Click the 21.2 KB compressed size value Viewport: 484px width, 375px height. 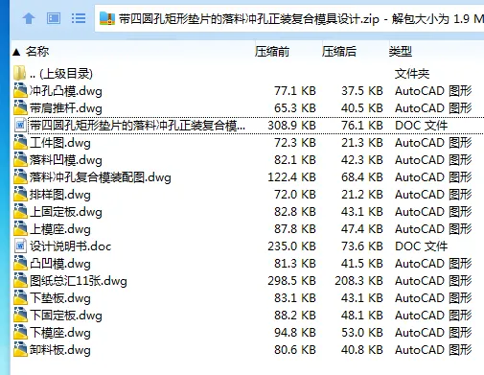(x=362, y=195)
